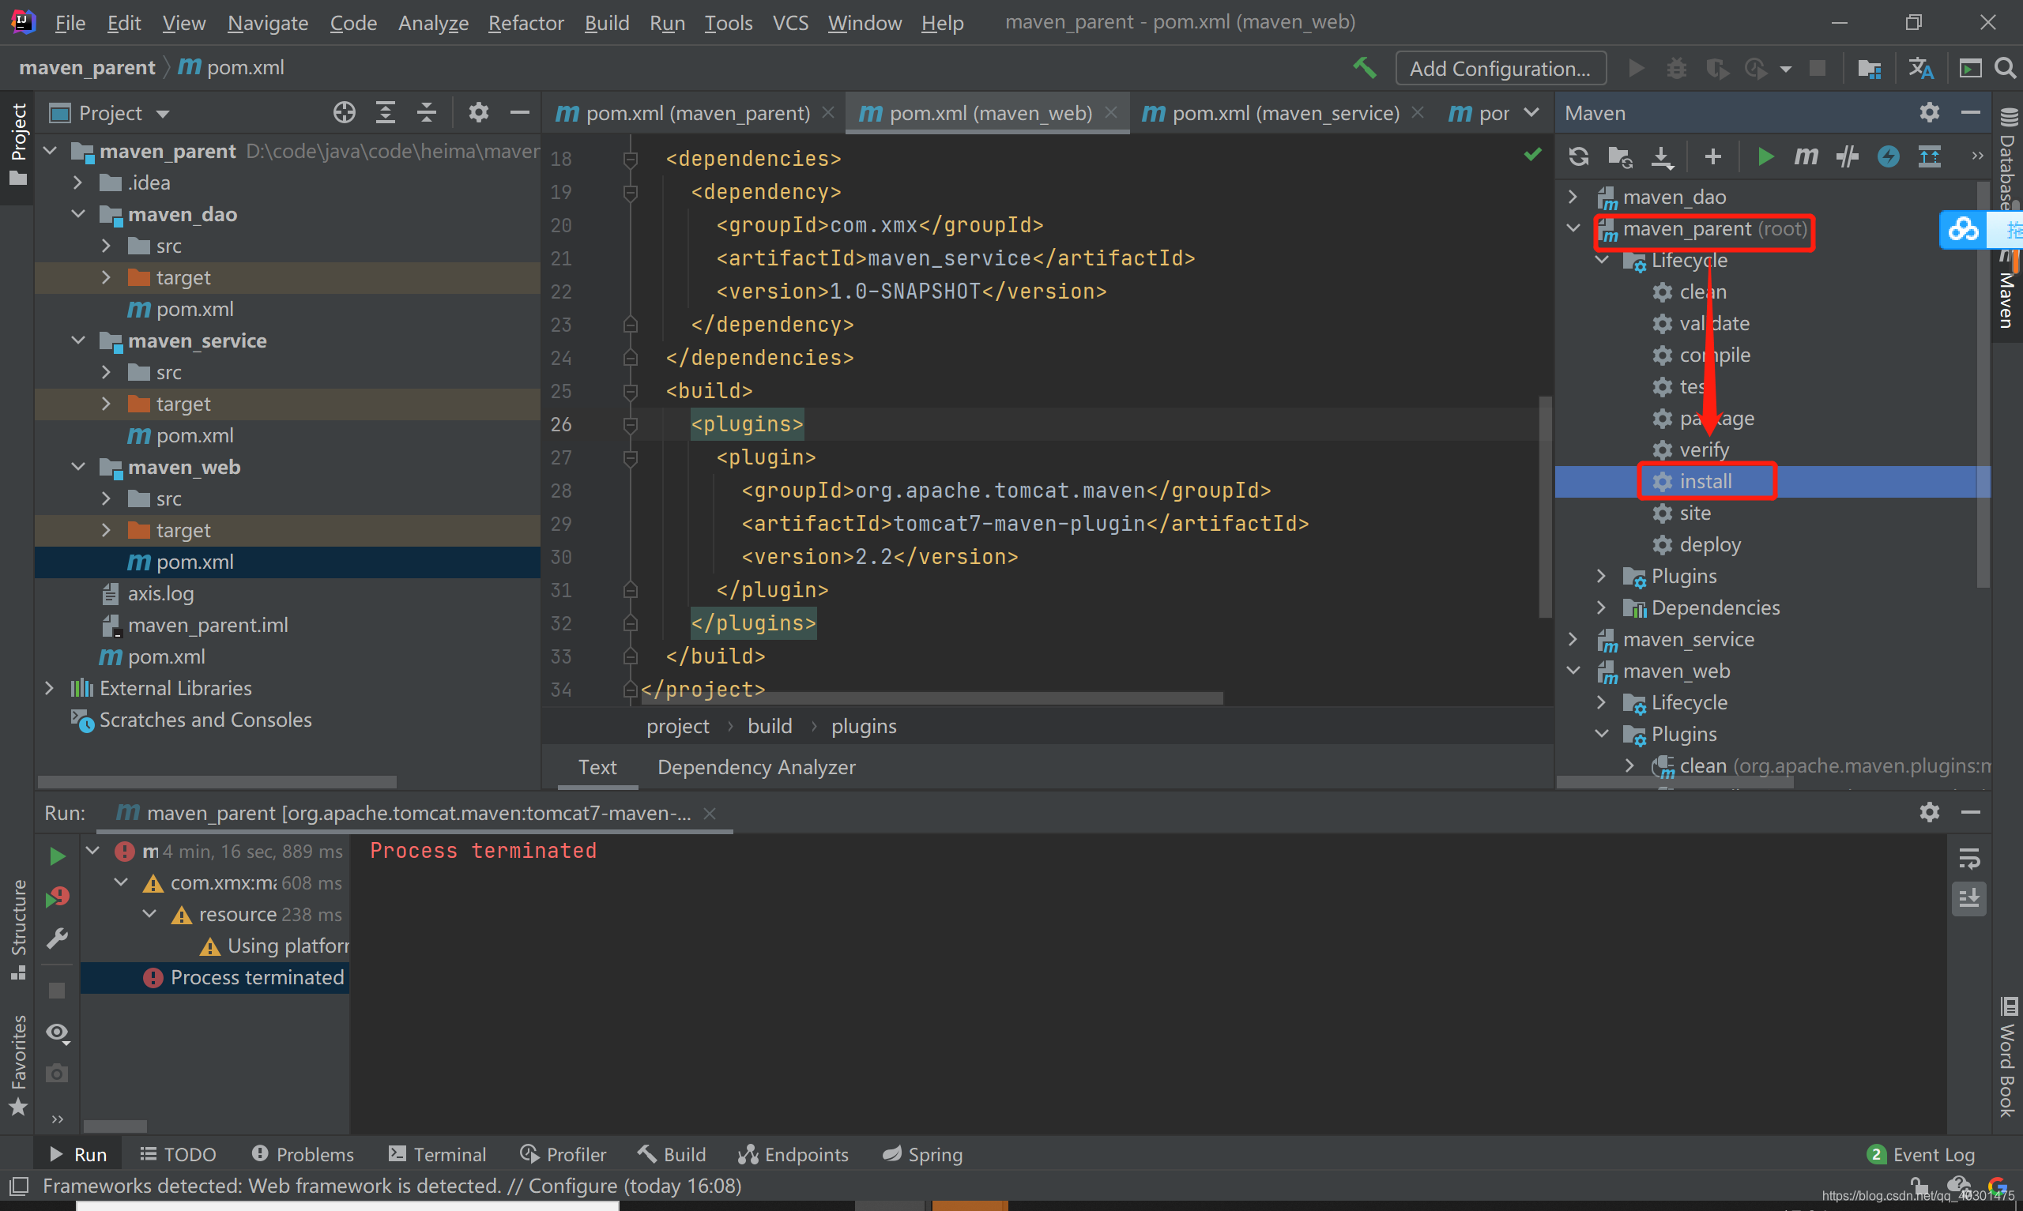2023x1211 pixels.
Task: Click the green Run Maven Build arrow
Action: pos(1765,156)
